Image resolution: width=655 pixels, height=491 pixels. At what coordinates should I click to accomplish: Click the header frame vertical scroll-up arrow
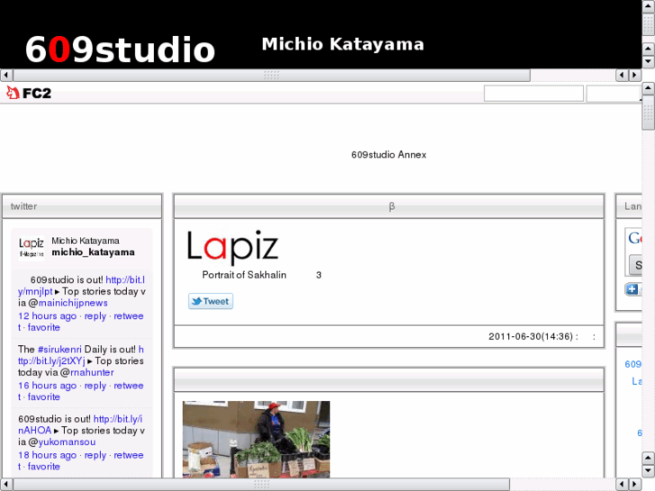[x=649, y=5]
